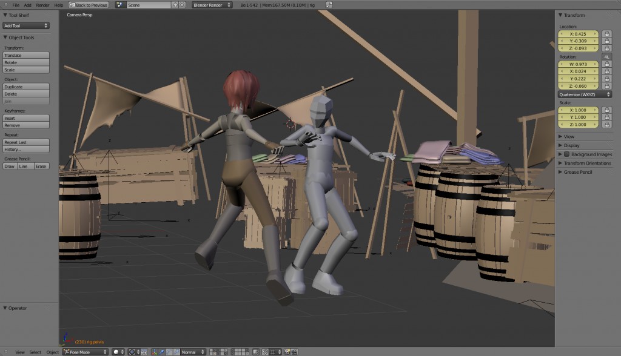Open the Select menu in viewport header
Image resolution: width=621 pixels, height=356 pixels.
pyautogui.click(x=35, y=352)
